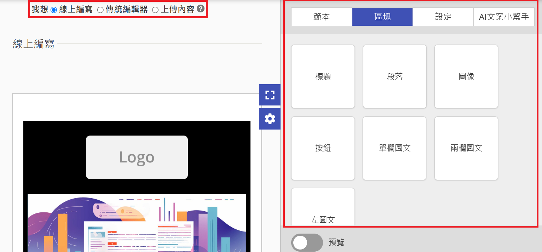Switch to the 範本 tab
The height and width of the screenshot is (252, 542).
(322, 17)
